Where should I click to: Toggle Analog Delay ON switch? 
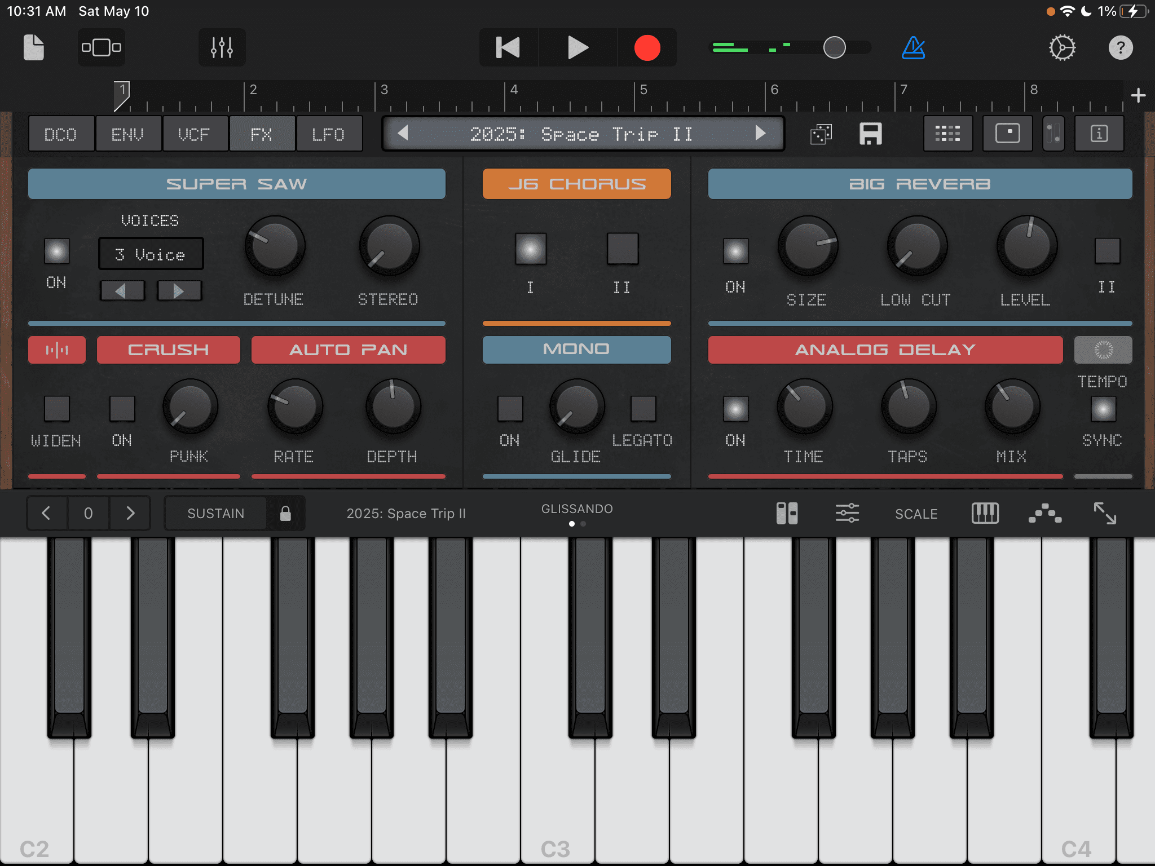(735, 409)
